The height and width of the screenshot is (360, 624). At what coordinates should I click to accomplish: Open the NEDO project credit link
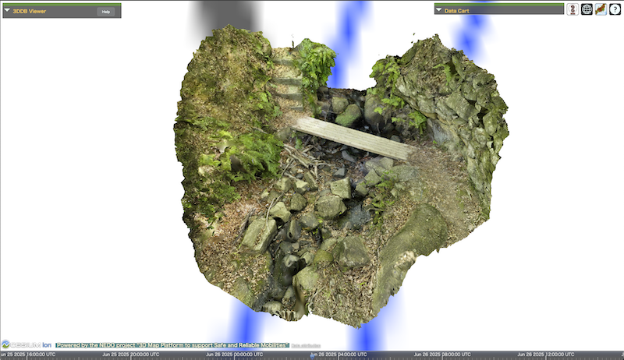172,345
